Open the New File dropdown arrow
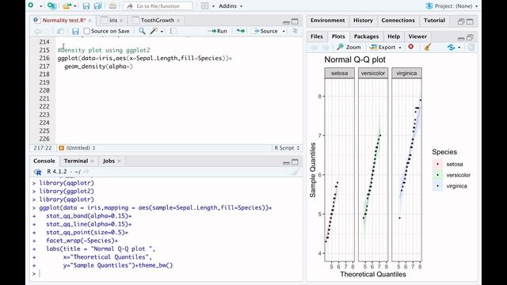This screenshot has height=285, width=507. 40,6
